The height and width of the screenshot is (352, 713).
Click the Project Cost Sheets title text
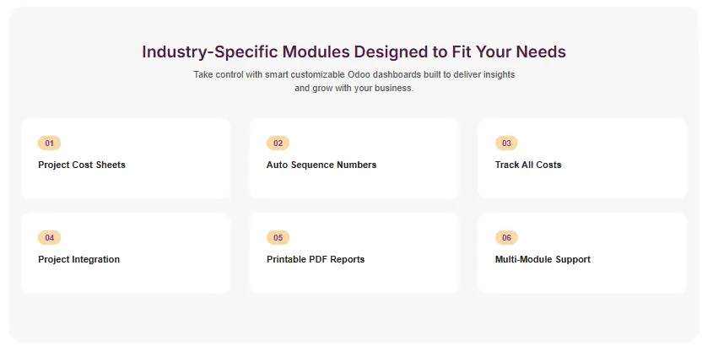click(x=82, y=165)
